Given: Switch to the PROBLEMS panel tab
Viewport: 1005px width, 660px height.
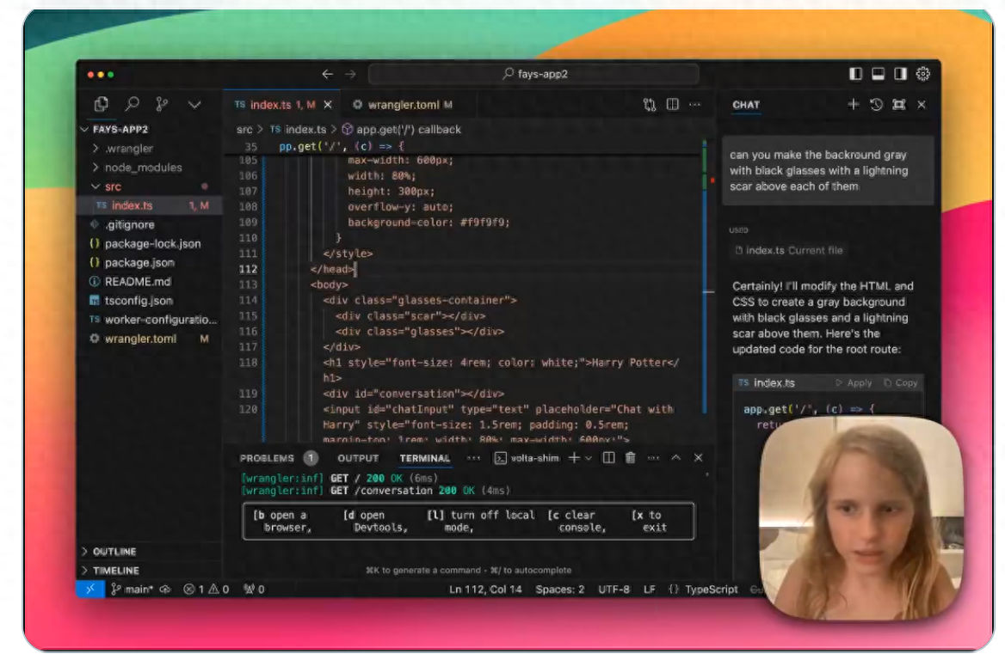Looking at the screenshot, I should [267, 458].
